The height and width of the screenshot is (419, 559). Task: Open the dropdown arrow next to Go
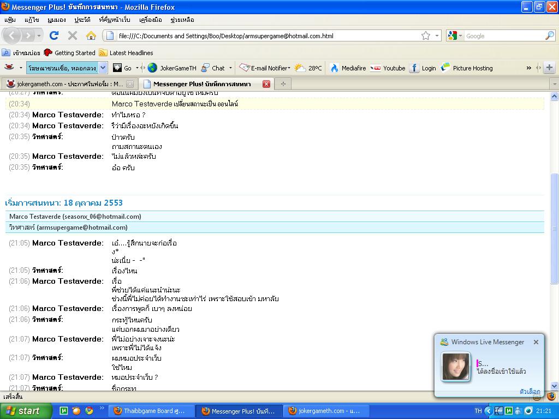[x=137, y=68]
